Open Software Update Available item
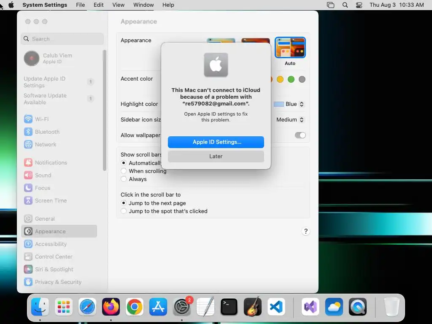This screenshot has height=324, width=432. click(x=59, y=99)
